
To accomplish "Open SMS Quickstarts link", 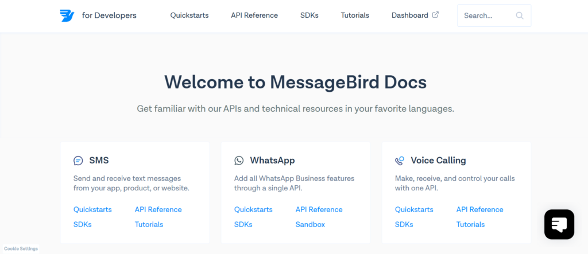I will click(x=92, y=209).
